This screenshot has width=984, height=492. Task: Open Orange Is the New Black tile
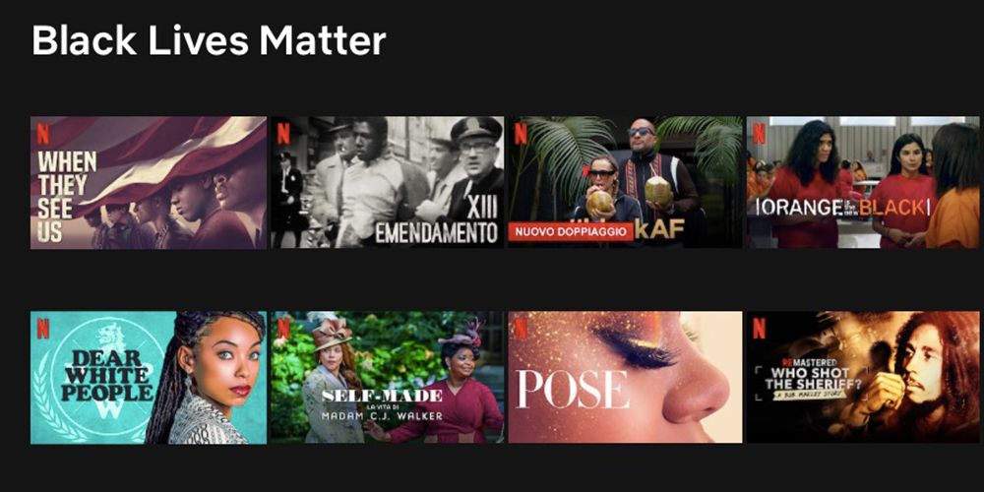[x=863, y=182]
